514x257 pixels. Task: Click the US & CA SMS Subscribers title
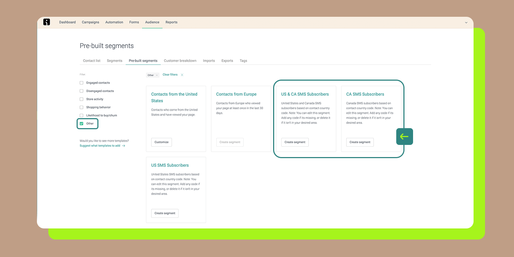[x=305, y=94]
